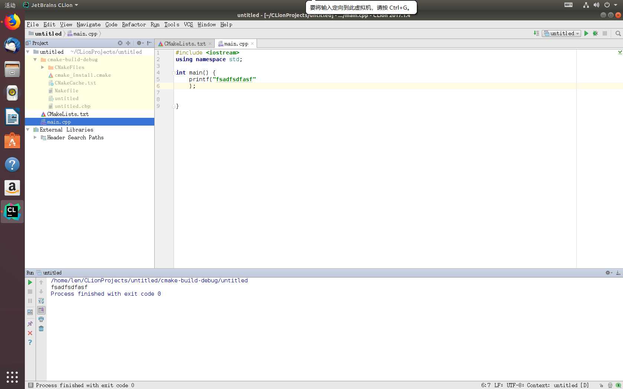
Task: Toggle Scroll to End in Run console
Action: pos(41,310)
